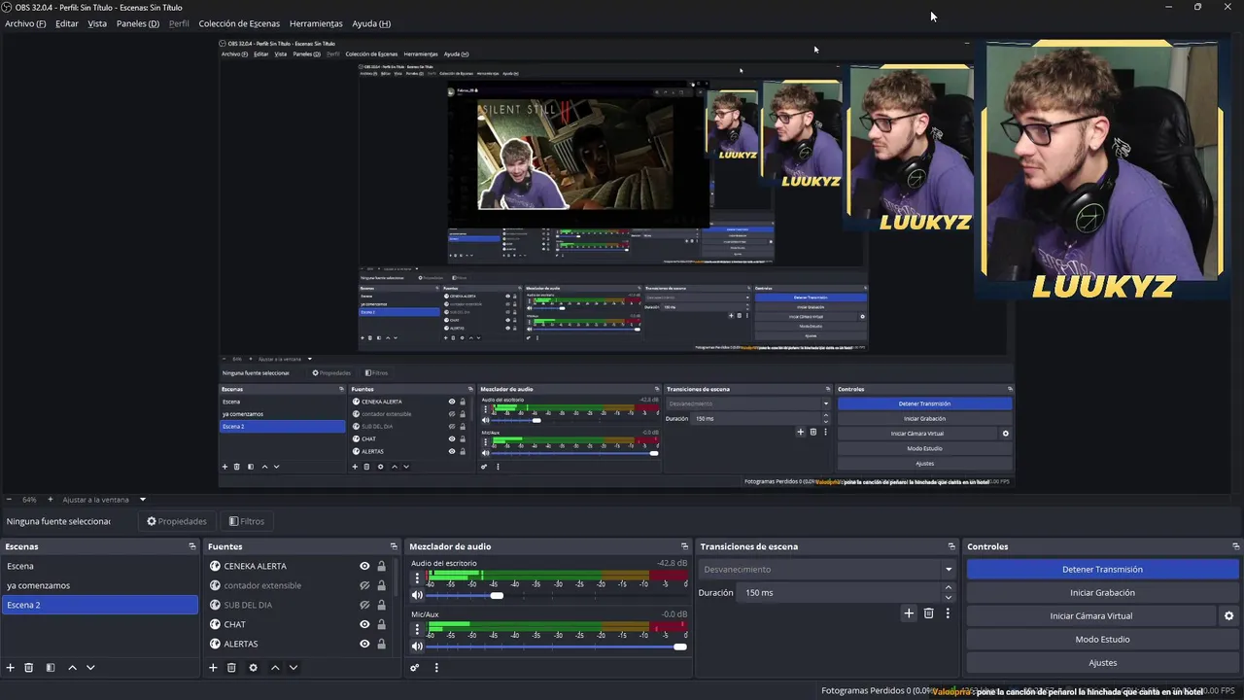Add a new scene with the plus icon
1244x700 pixels.
click(x=11, y=668)
